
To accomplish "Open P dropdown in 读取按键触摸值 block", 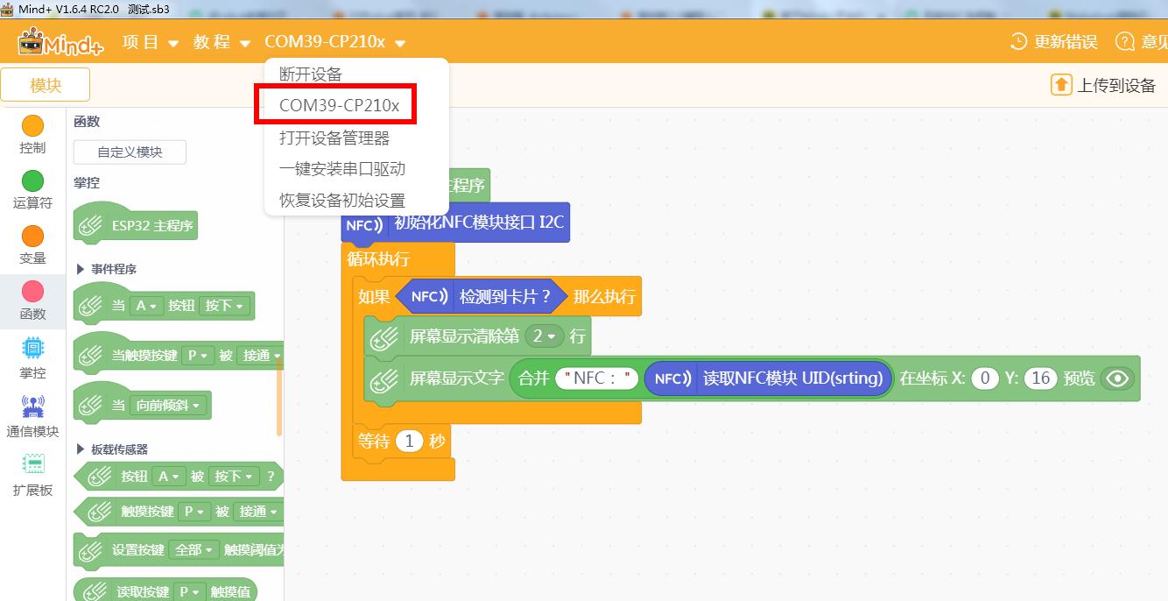I will point(190,591).
